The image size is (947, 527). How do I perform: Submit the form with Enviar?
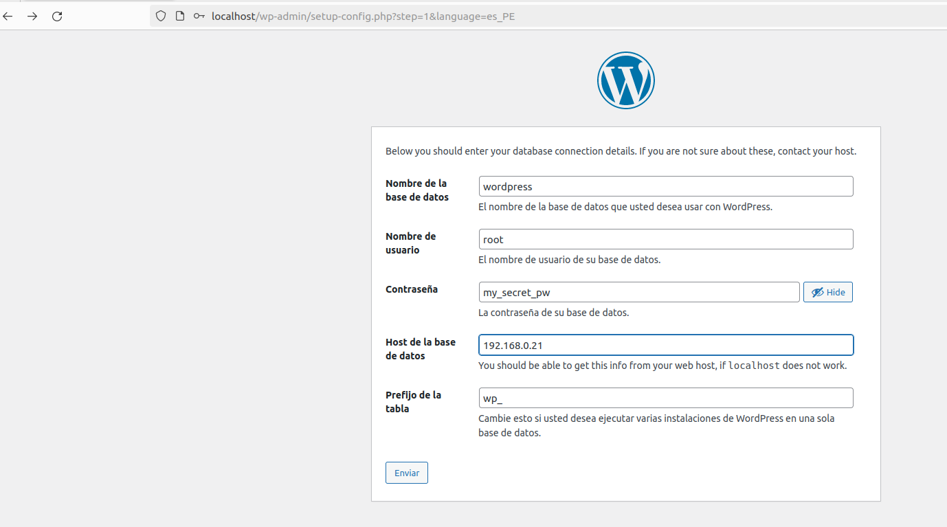[407, 473]
